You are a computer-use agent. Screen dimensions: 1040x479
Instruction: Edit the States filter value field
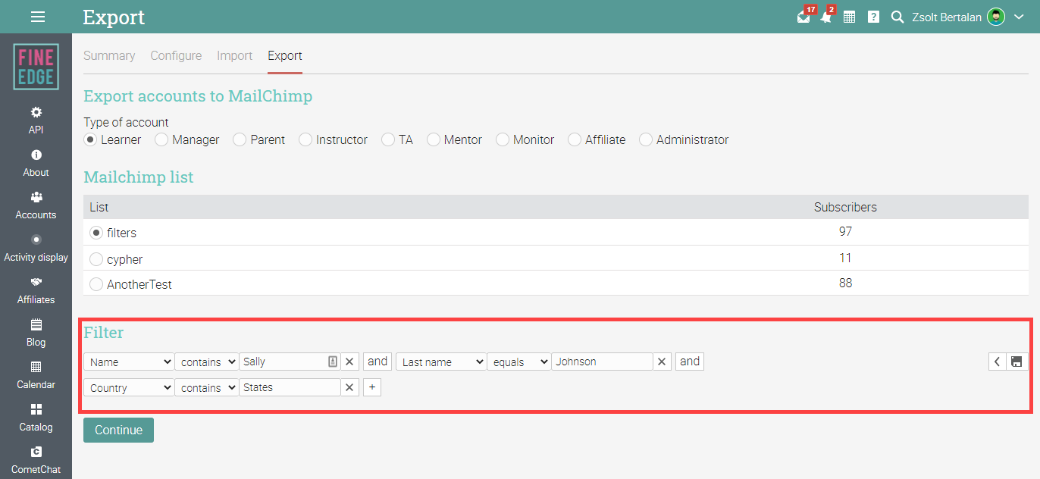290,387
